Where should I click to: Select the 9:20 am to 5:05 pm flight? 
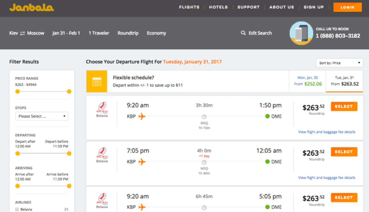pyautogui.click(x=344, y=197)
